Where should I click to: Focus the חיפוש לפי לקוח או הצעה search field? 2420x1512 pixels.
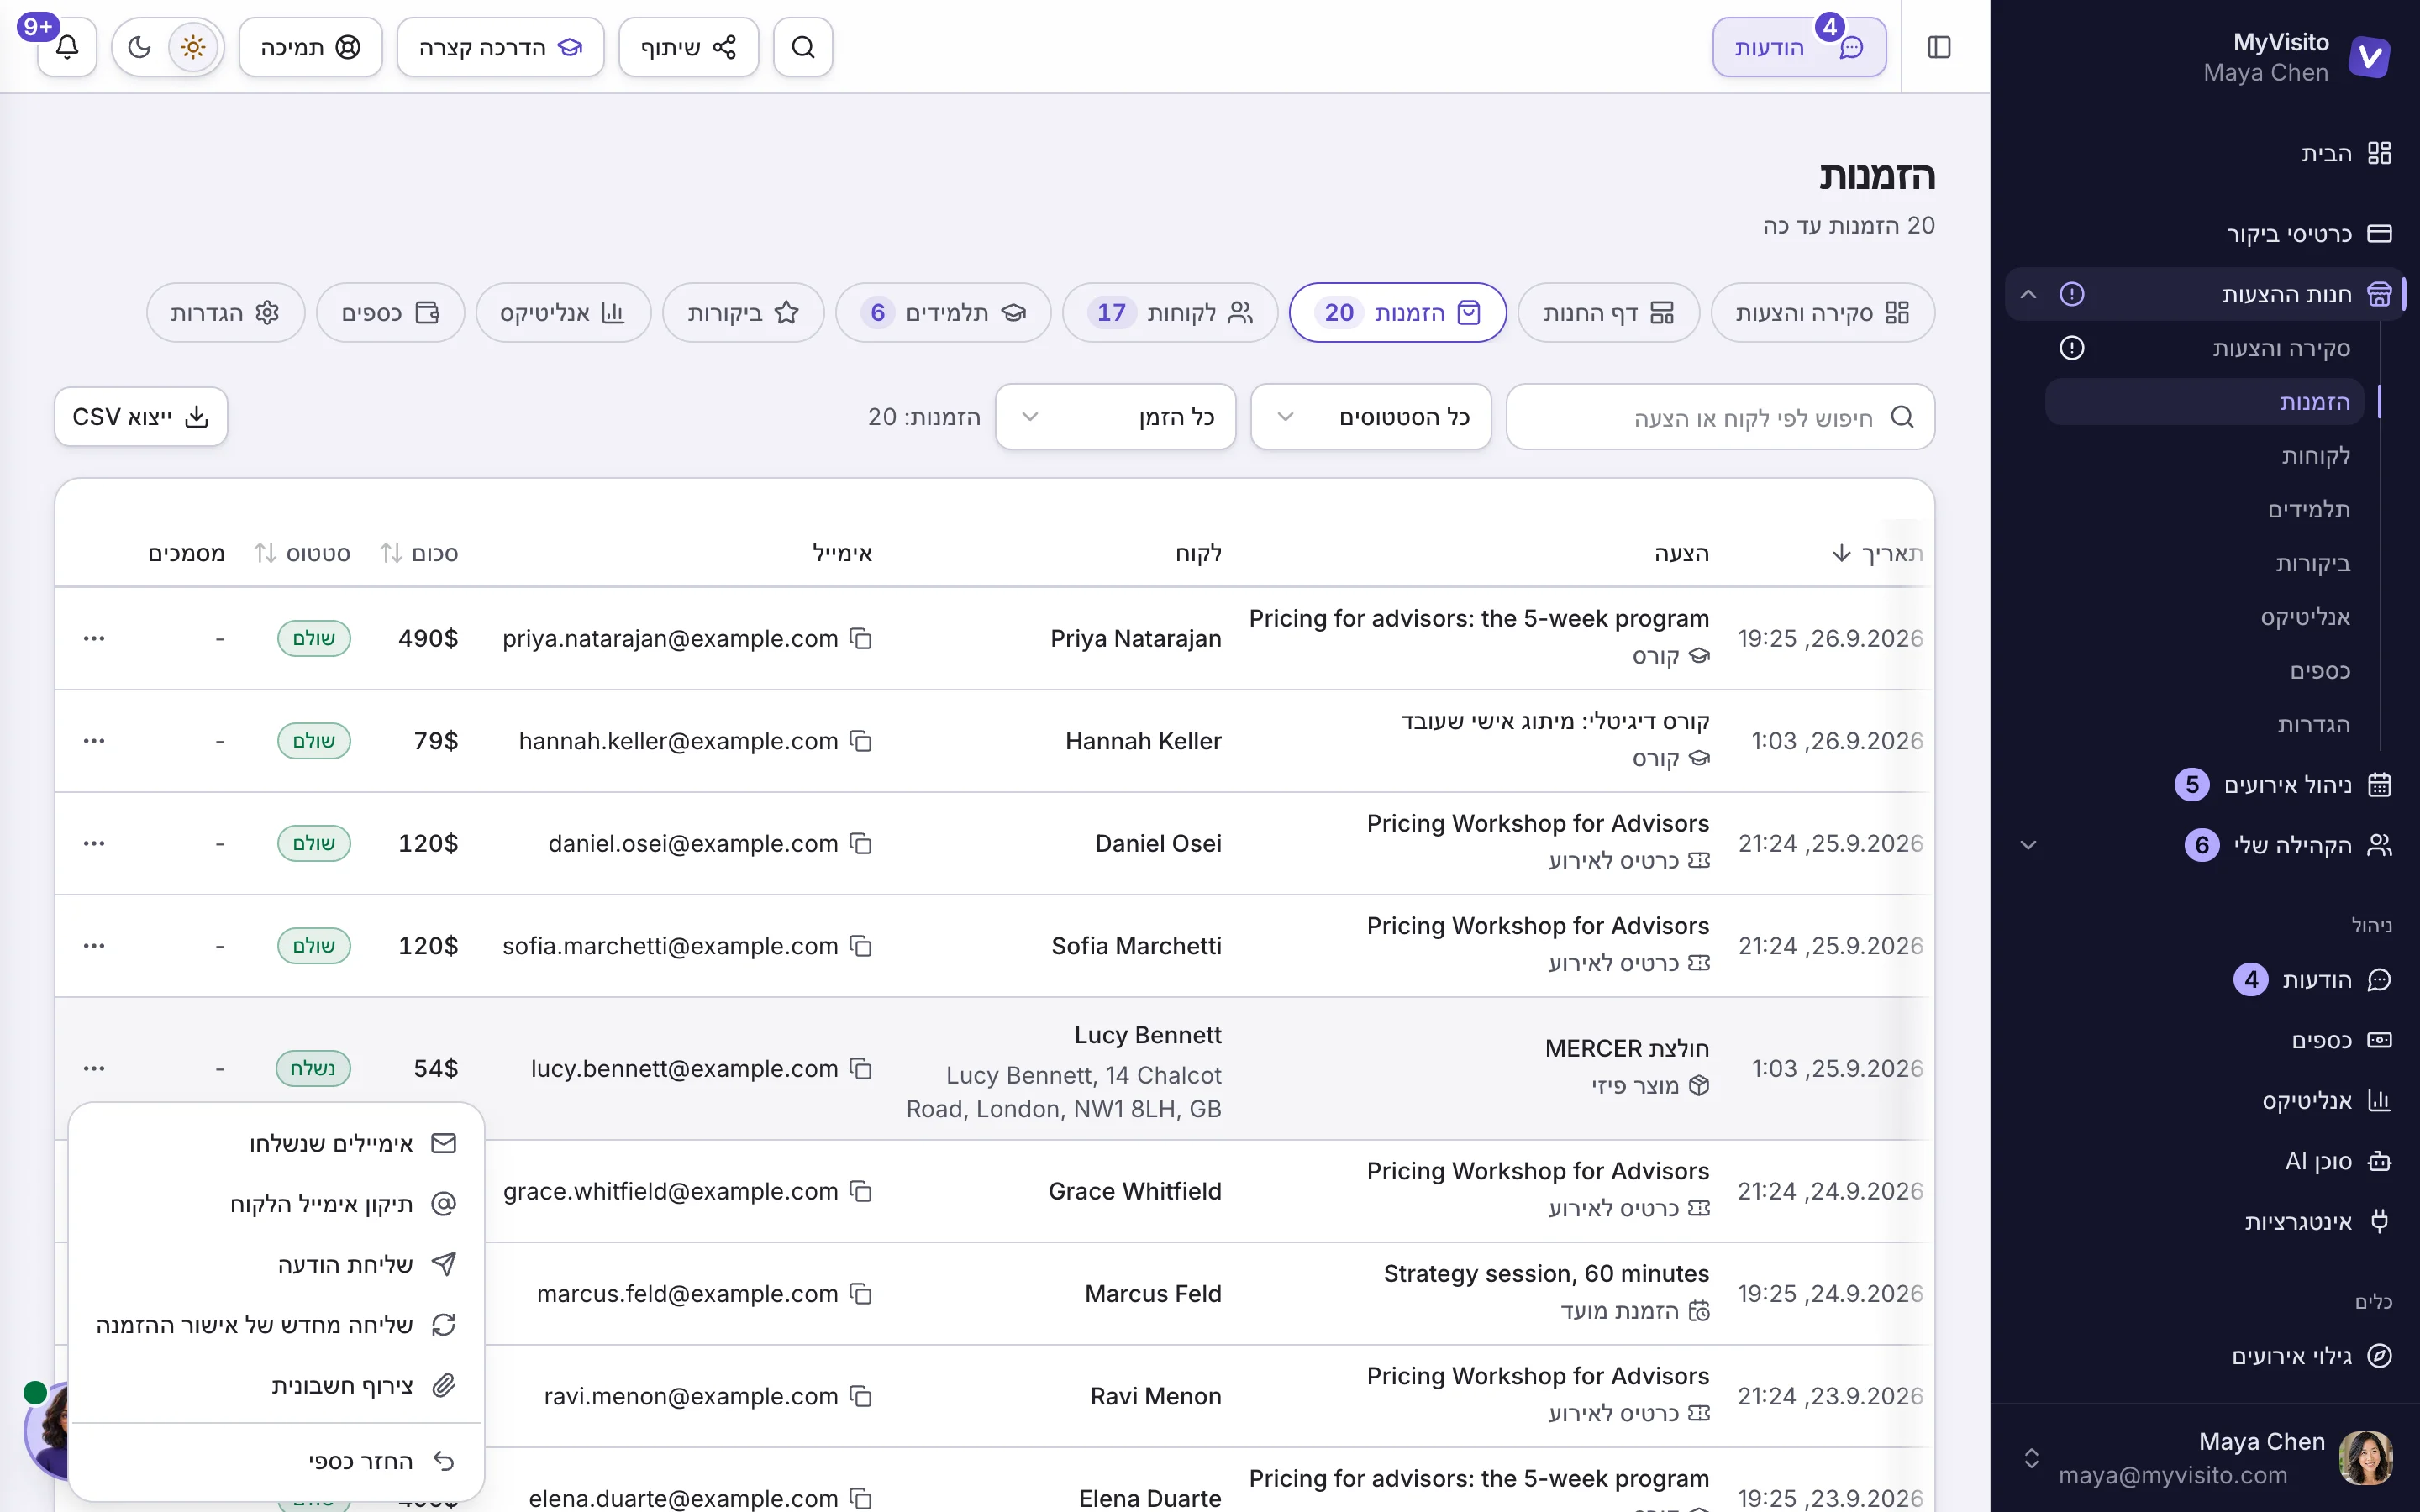coord(1720,417)
